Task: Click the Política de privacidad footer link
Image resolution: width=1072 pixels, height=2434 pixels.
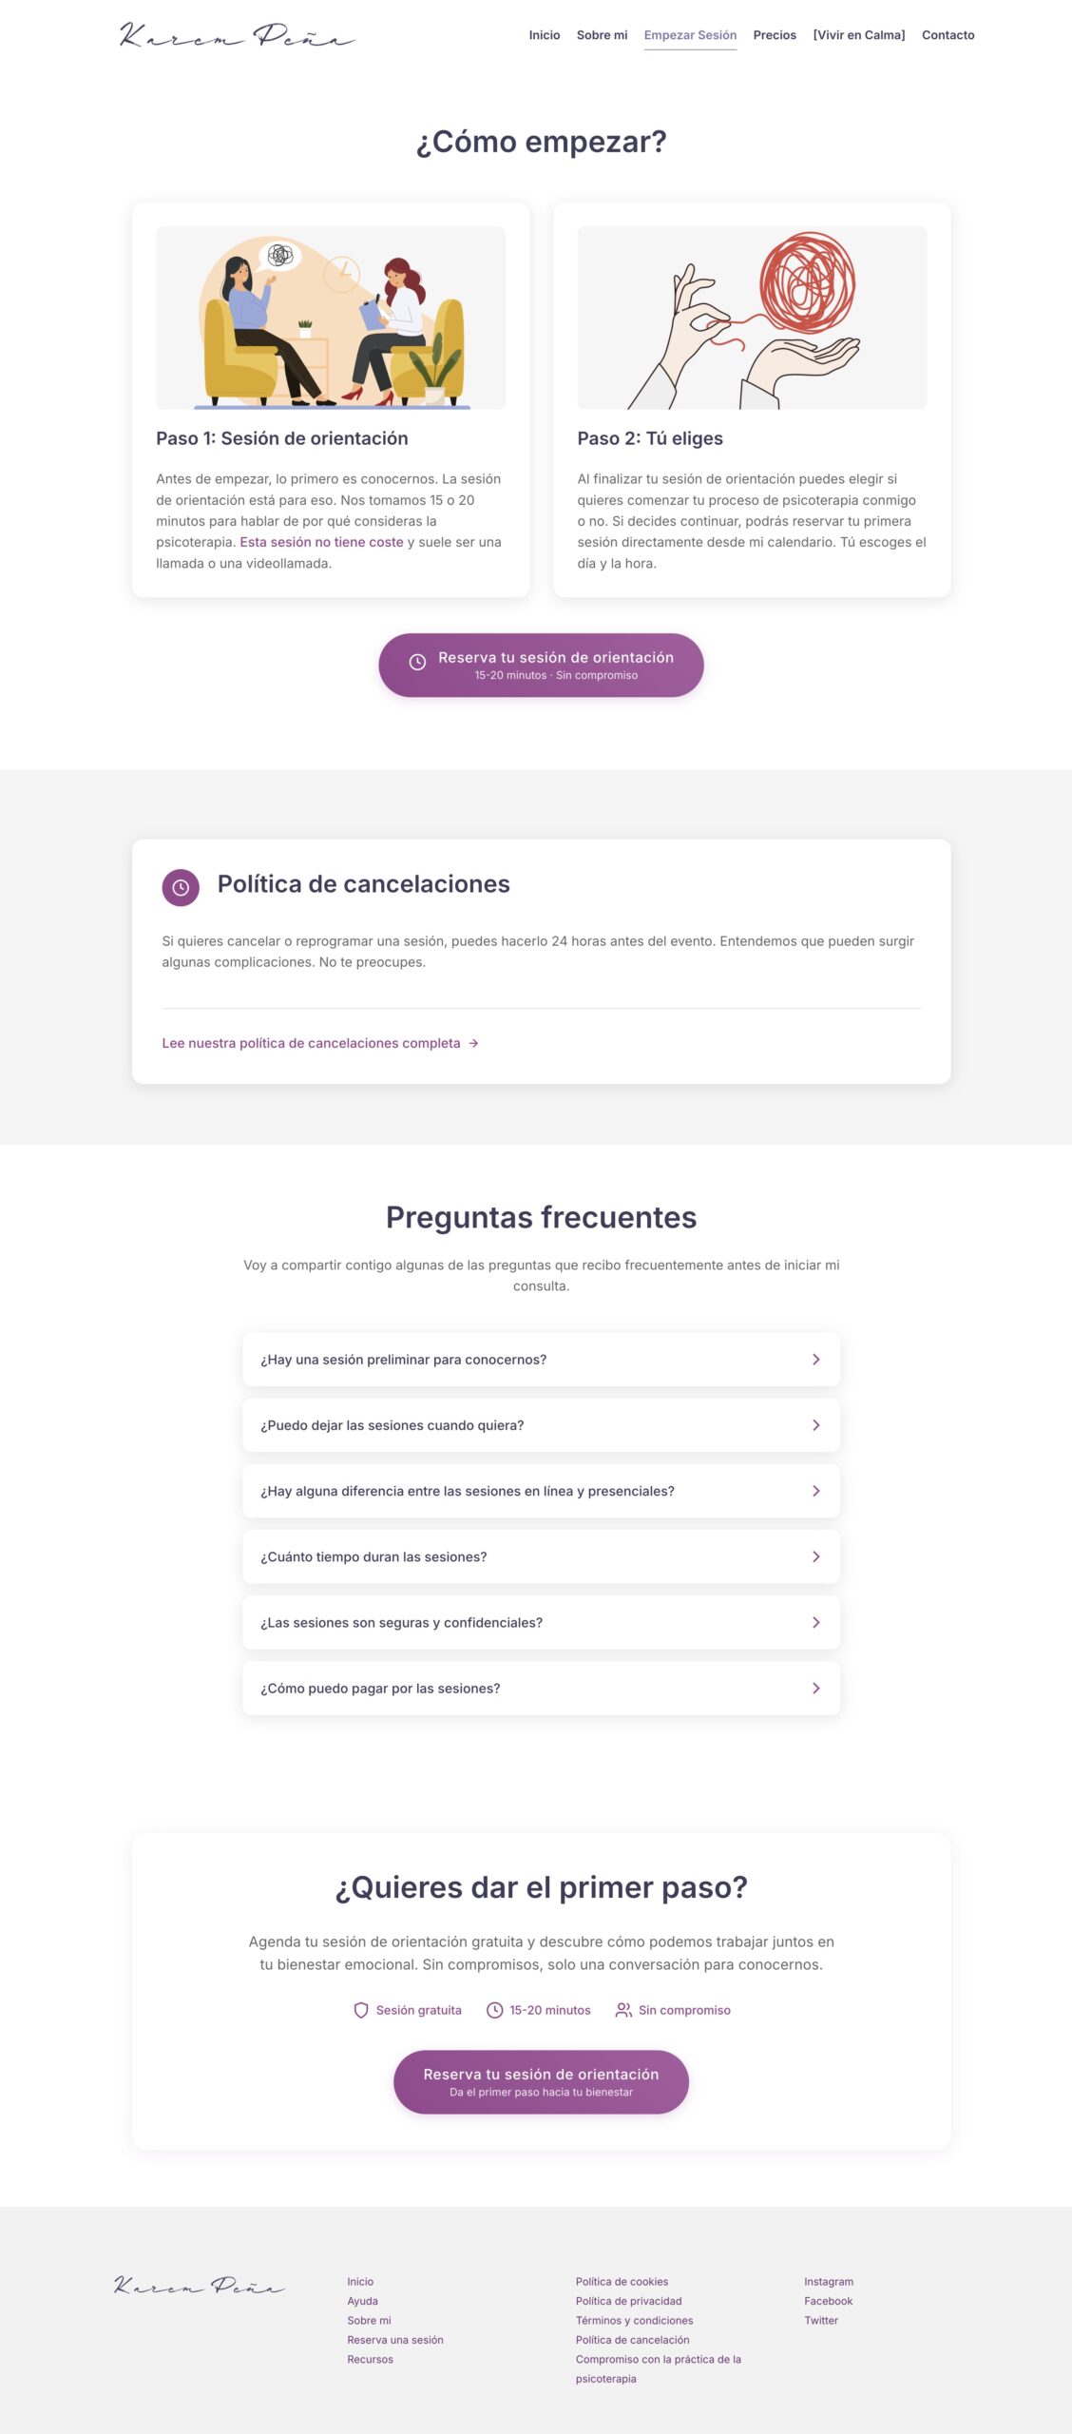Action: click(628, 2301)
